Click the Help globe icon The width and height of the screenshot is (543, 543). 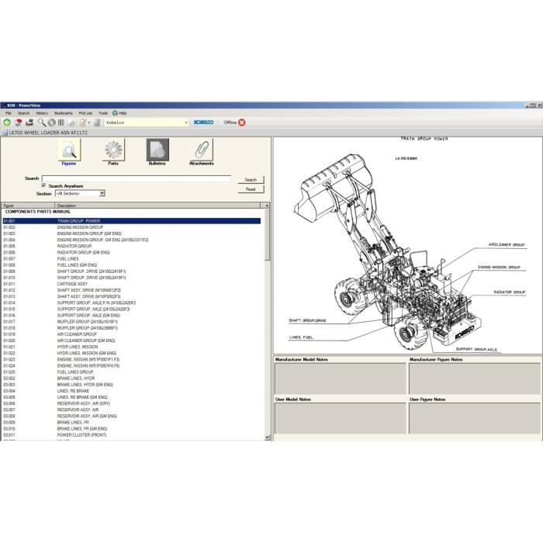coord(115,113)
